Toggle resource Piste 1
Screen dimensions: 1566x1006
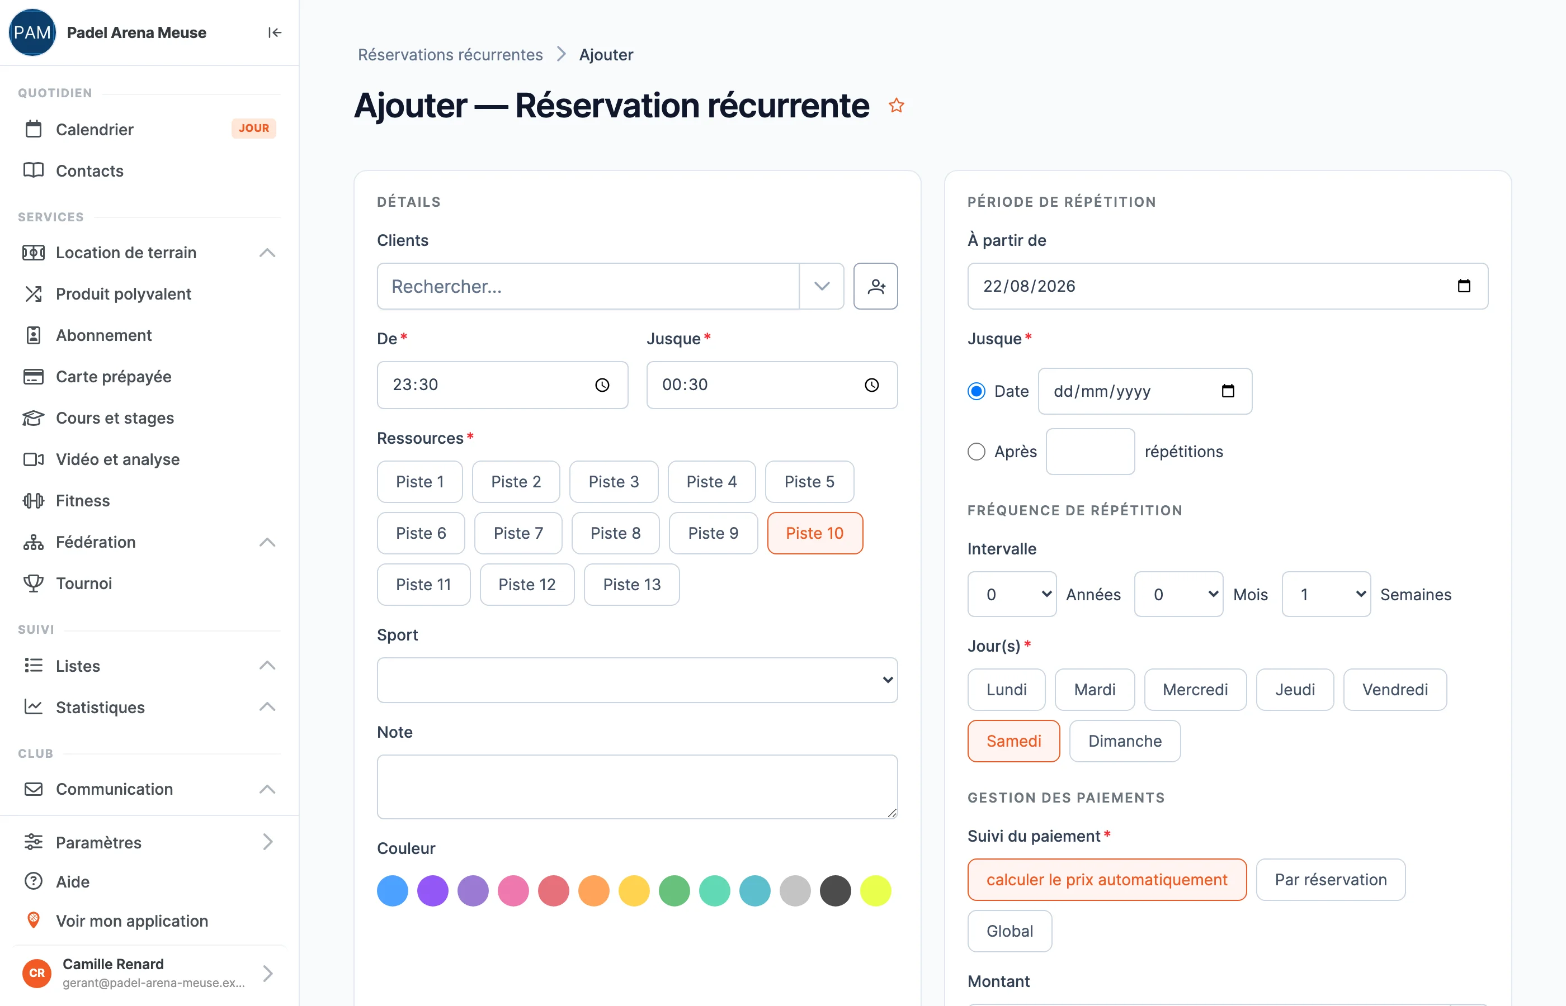pyautogui.click(x=419, y=481)
